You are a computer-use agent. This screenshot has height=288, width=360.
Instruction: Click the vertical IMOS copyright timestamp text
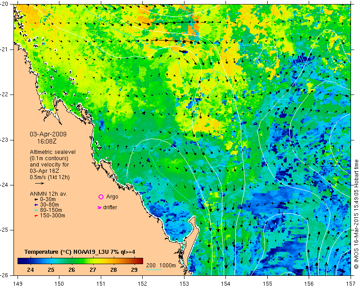(356, 214)
